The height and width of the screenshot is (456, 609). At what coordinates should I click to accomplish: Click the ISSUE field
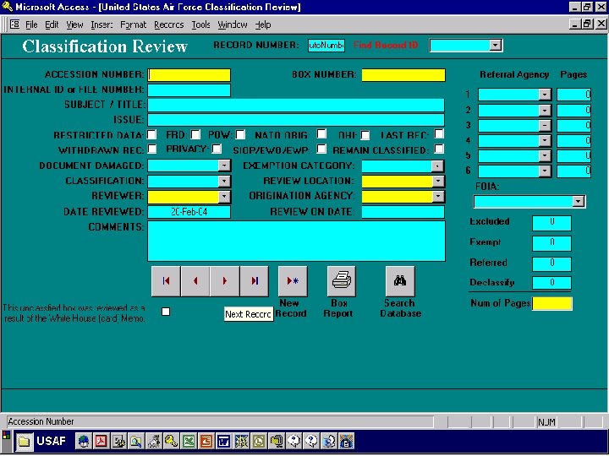296,120
